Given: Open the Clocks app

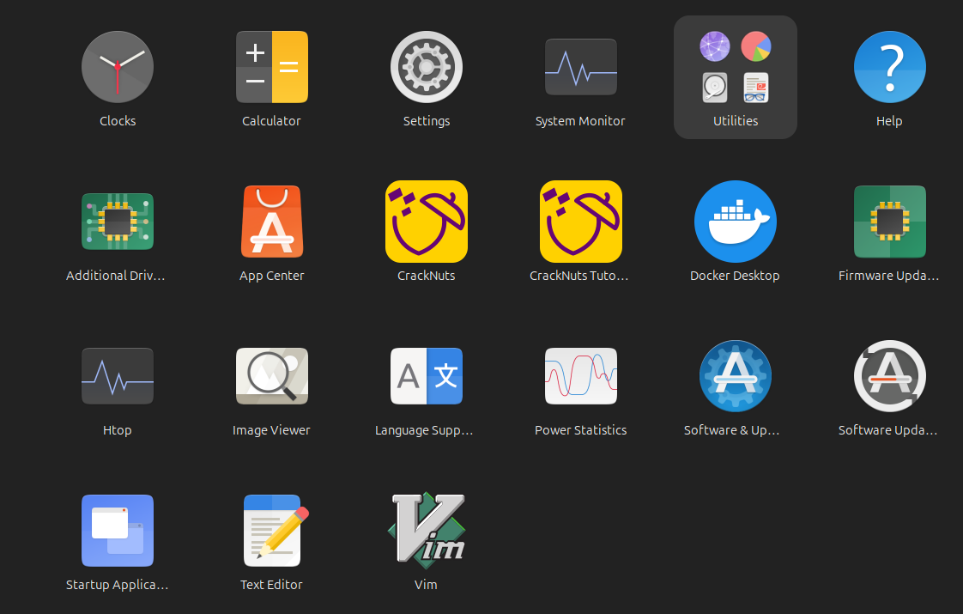Looking at the screenshot, I should [118, 67].
